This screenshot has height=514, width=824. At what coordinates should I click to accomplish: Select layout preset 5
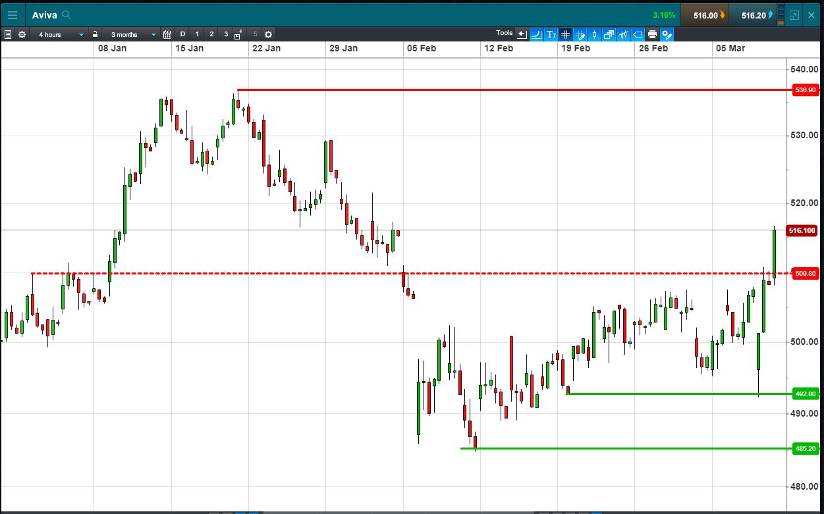point(255,34)
